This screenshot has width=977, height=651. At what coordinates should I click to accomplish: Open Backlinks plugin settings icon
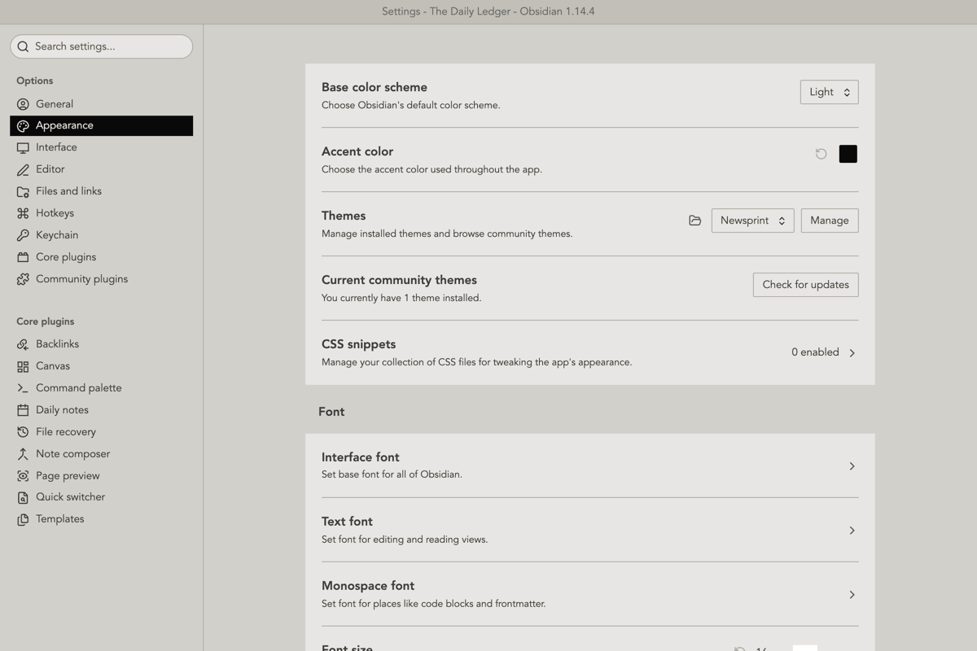coord(23,344)
